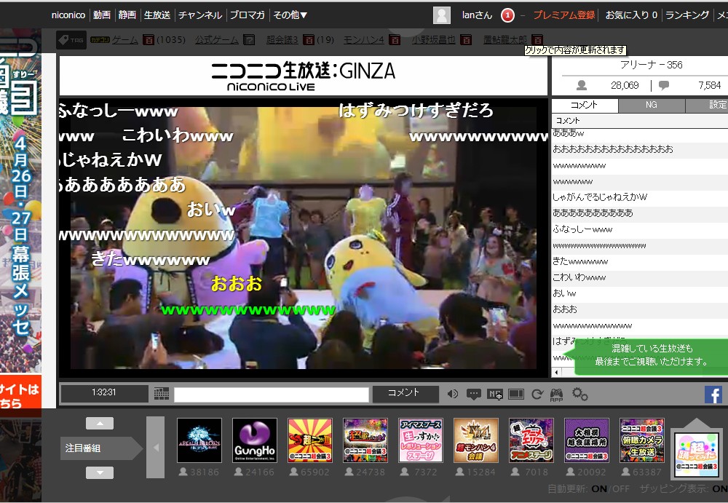Screen dimensions: 728x503
Task: Click the ゲーム category tag link
Action: pos(125,40)
